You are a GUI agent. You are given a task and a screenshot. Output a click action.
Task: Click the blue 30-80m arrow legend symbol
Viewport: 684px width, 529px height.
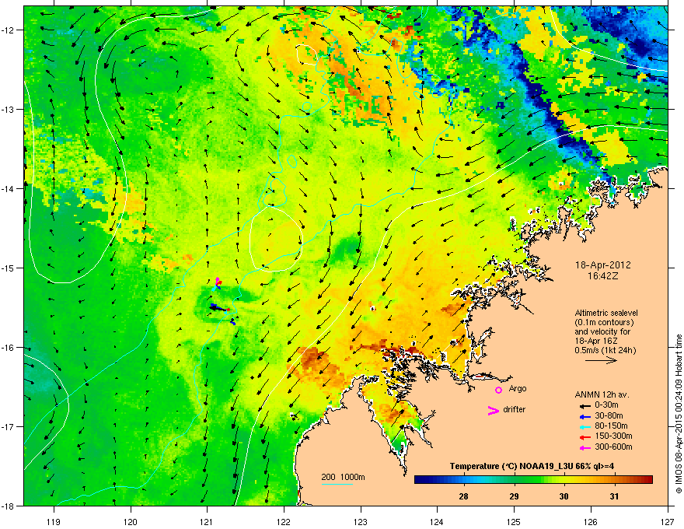(585, 416)
